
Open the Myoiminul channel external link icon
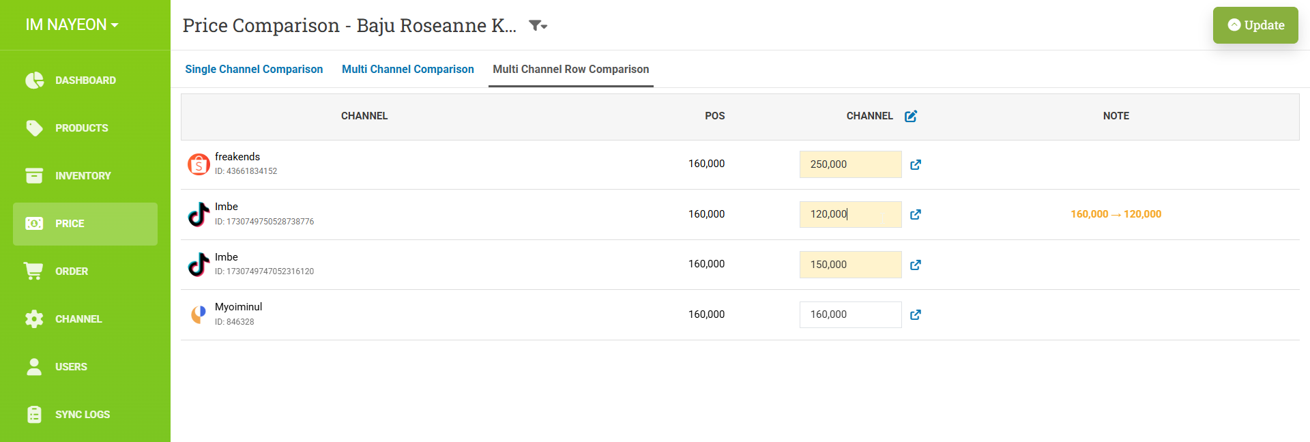click(916, 314)
